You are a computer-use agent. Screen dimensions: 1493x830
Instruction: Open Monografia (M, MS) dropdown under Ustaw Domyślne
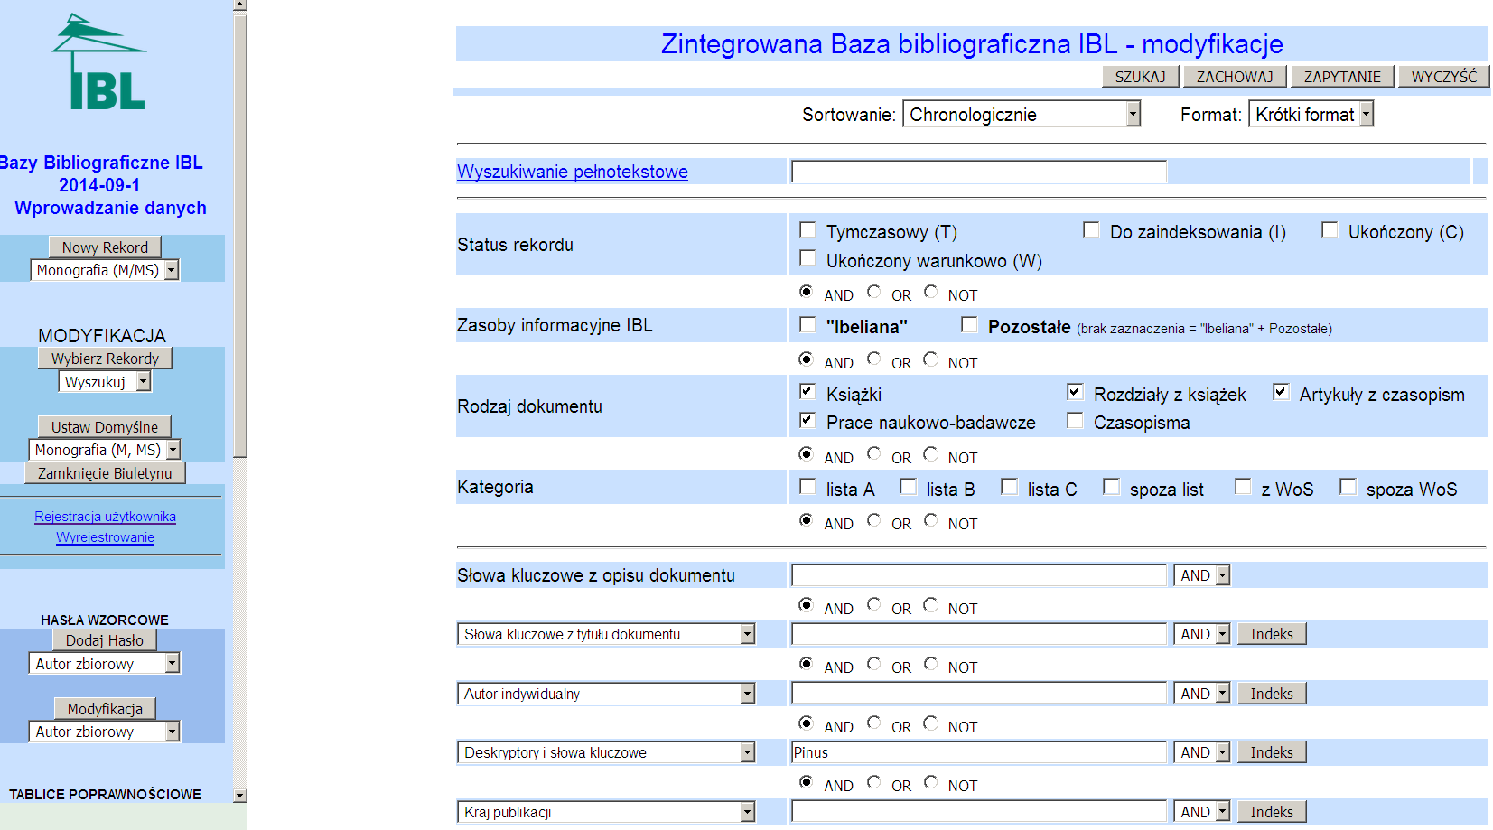105,450
